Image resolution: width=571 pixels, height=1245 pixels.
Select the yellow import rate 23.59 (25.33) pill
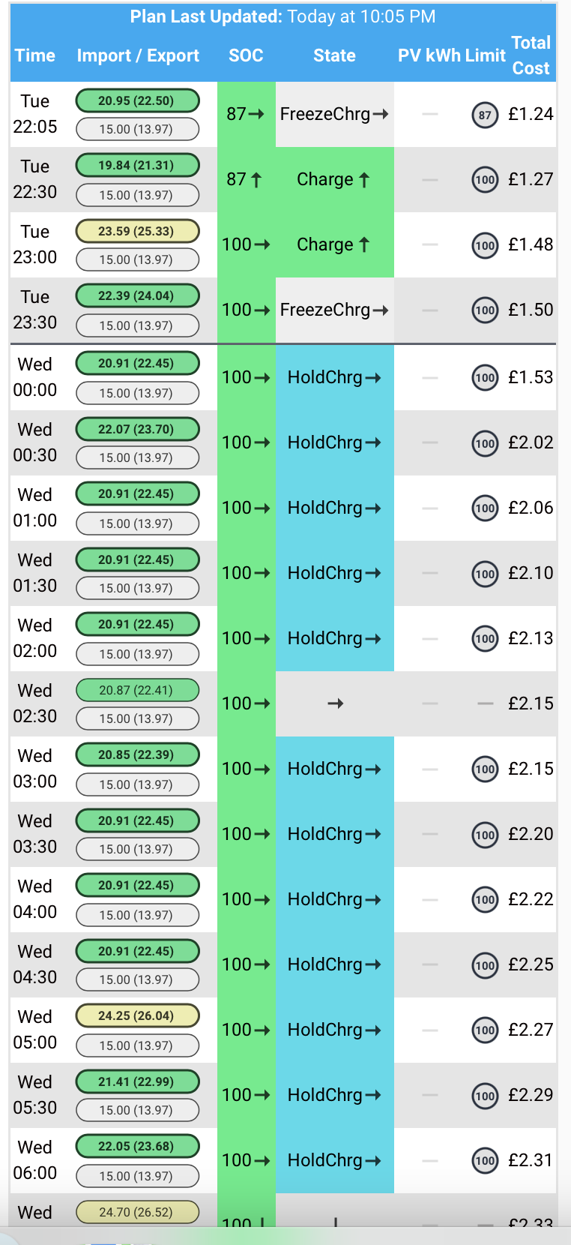coord(137,231)
